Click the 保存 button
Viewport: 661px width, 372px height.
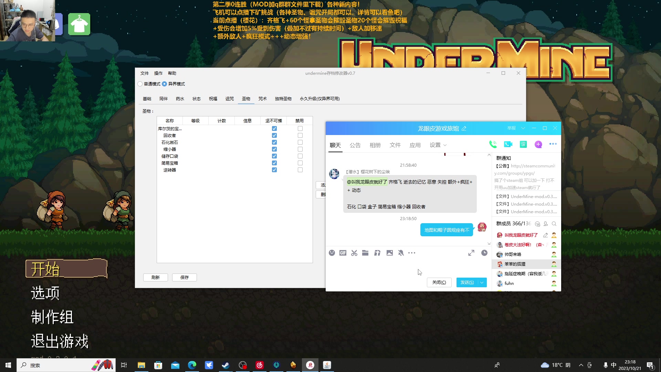(x=185, y=278)
